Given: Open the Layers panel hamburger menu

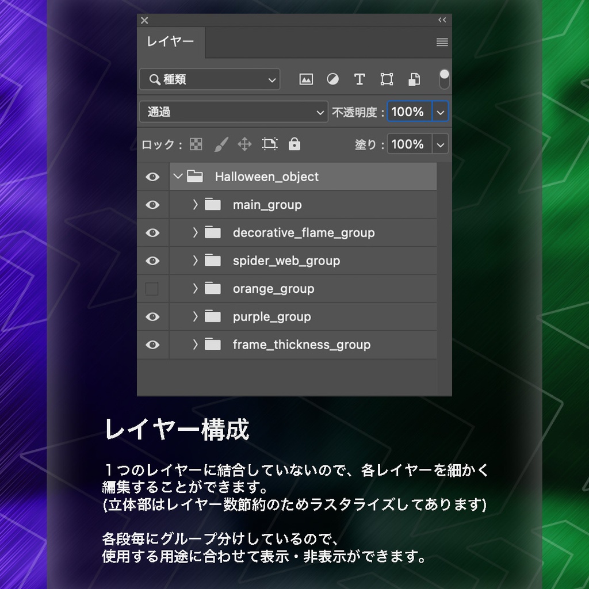Looking at the screenshot, I should tap(442, 42).
